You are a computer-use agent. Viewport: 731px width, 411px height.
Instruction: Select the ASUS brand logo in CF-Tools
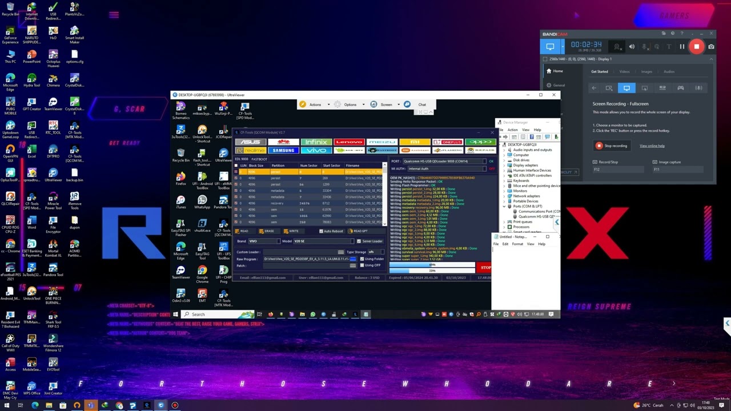coord(250,142)
